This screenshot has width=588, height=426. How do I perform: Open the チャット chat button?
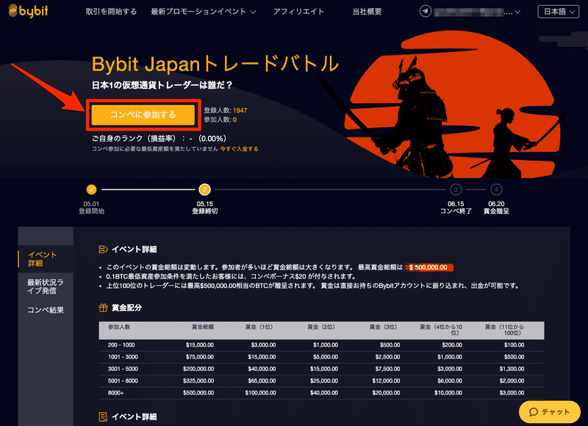click(x=549, y=412)
